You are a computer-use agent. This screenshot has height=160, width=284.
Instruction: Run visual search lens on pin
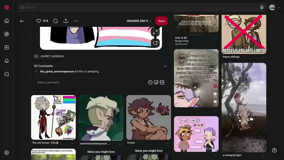pos(155,43)
